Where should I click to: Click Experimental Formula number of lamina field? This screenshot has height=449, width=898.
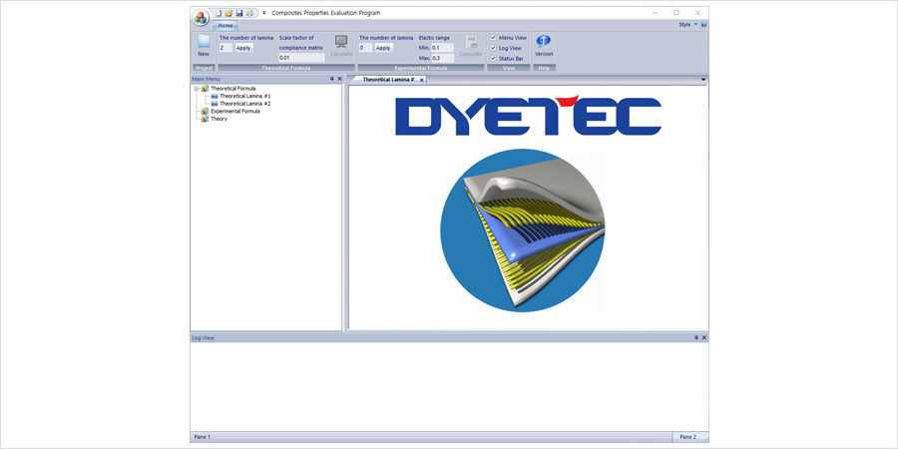pos(365,48)
